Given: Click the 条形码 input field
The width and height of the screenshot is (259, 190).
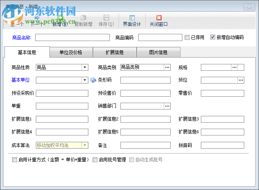Looking at the screenshot, I should click(x=145, y=80).
